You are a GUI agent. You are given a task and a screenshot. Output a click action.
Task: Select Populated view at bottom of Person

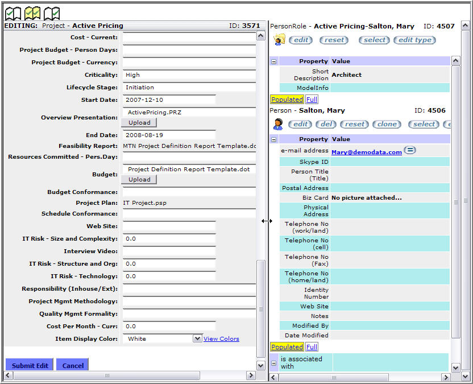(x=287, y=347)
